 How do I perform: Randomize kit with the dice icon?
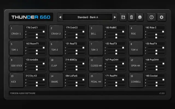140,17
